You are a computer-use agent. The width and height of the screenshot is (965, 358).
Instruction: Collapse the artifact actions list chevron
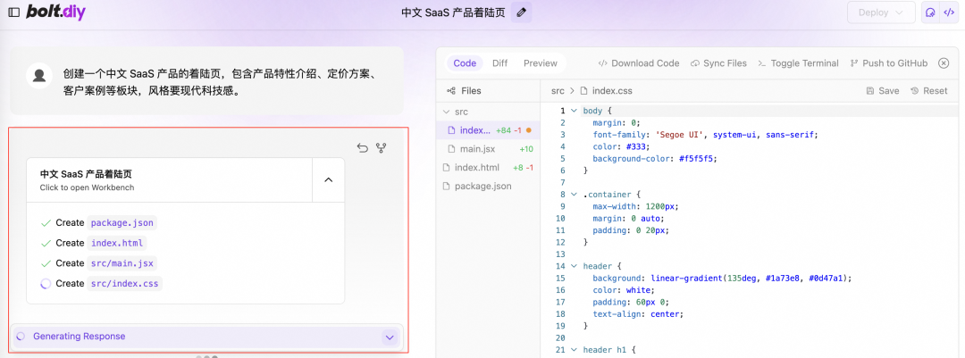pyautogui.click(x=328, y=179)
